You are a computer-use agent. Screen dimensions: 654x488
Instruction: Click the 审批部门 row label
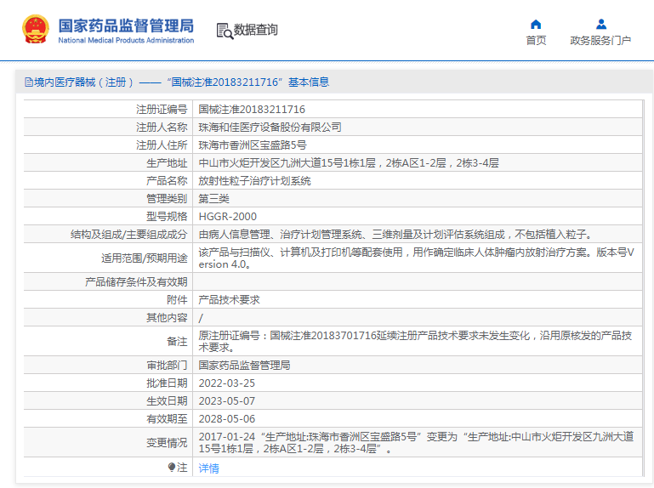pos(167,366)
